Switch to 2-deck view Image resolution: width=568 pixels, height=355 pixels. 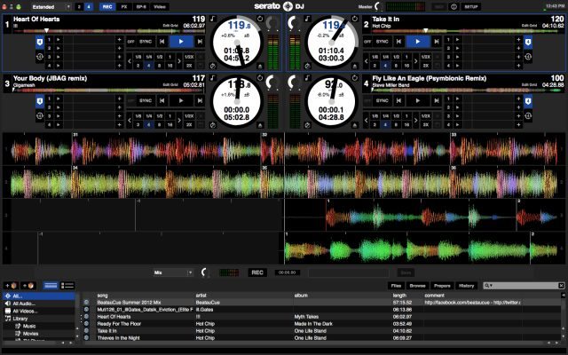[79, 7]
